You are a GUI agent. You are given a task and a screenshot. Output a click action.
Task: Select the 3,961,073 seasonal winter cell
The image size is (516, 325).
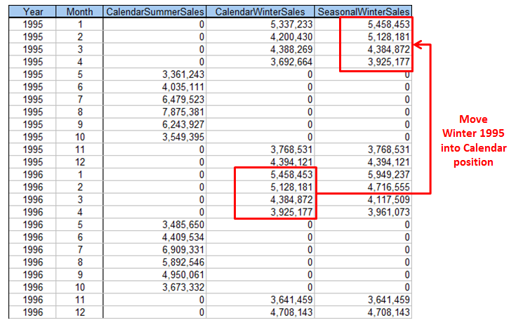pos(385,212)
